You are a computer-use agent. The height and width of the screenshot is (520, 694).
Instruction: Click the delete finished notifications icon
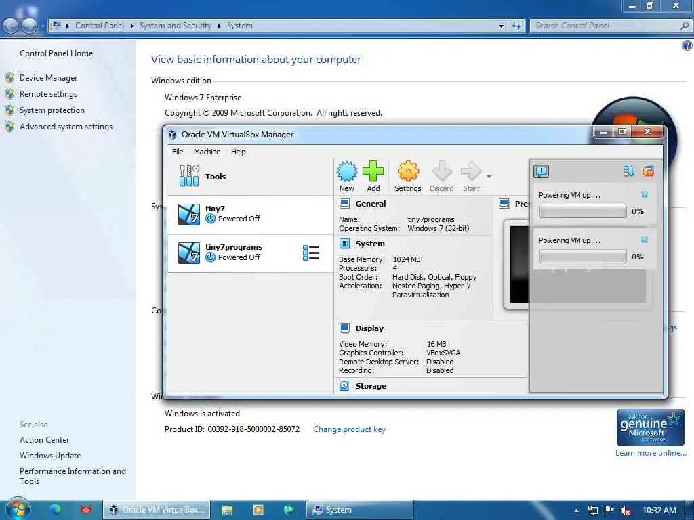(x=649, y=171)
